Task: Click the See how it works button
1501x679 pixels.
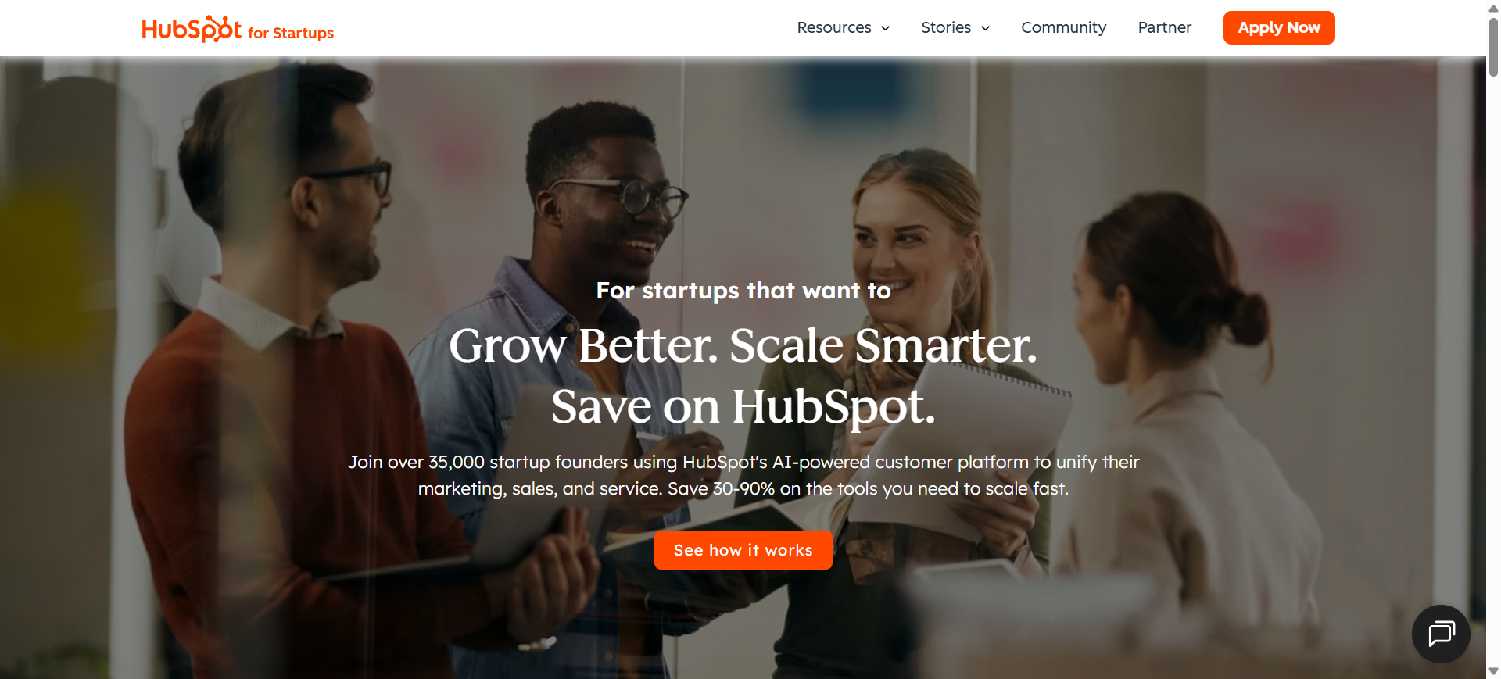Action: pyautogui.click(x=743, y=550)
